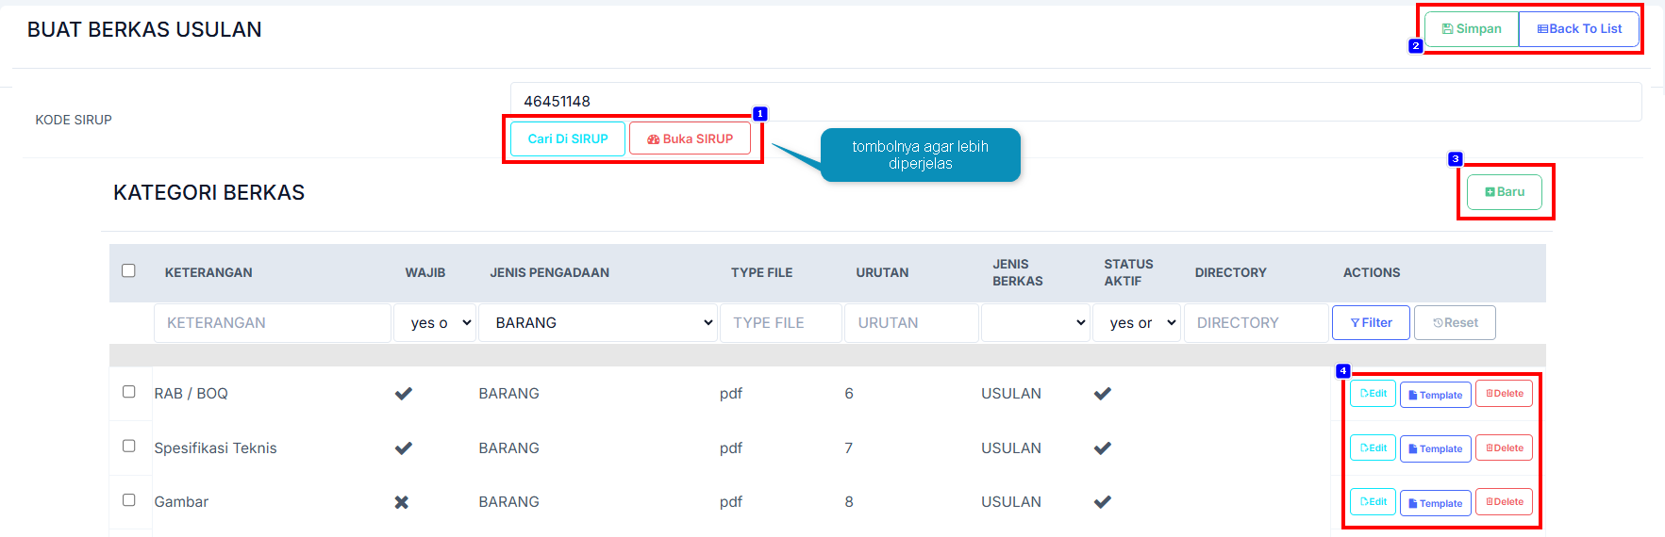
Task: Open SIRUP with Buka SIRUP button
Action: (x=690, y=138)
